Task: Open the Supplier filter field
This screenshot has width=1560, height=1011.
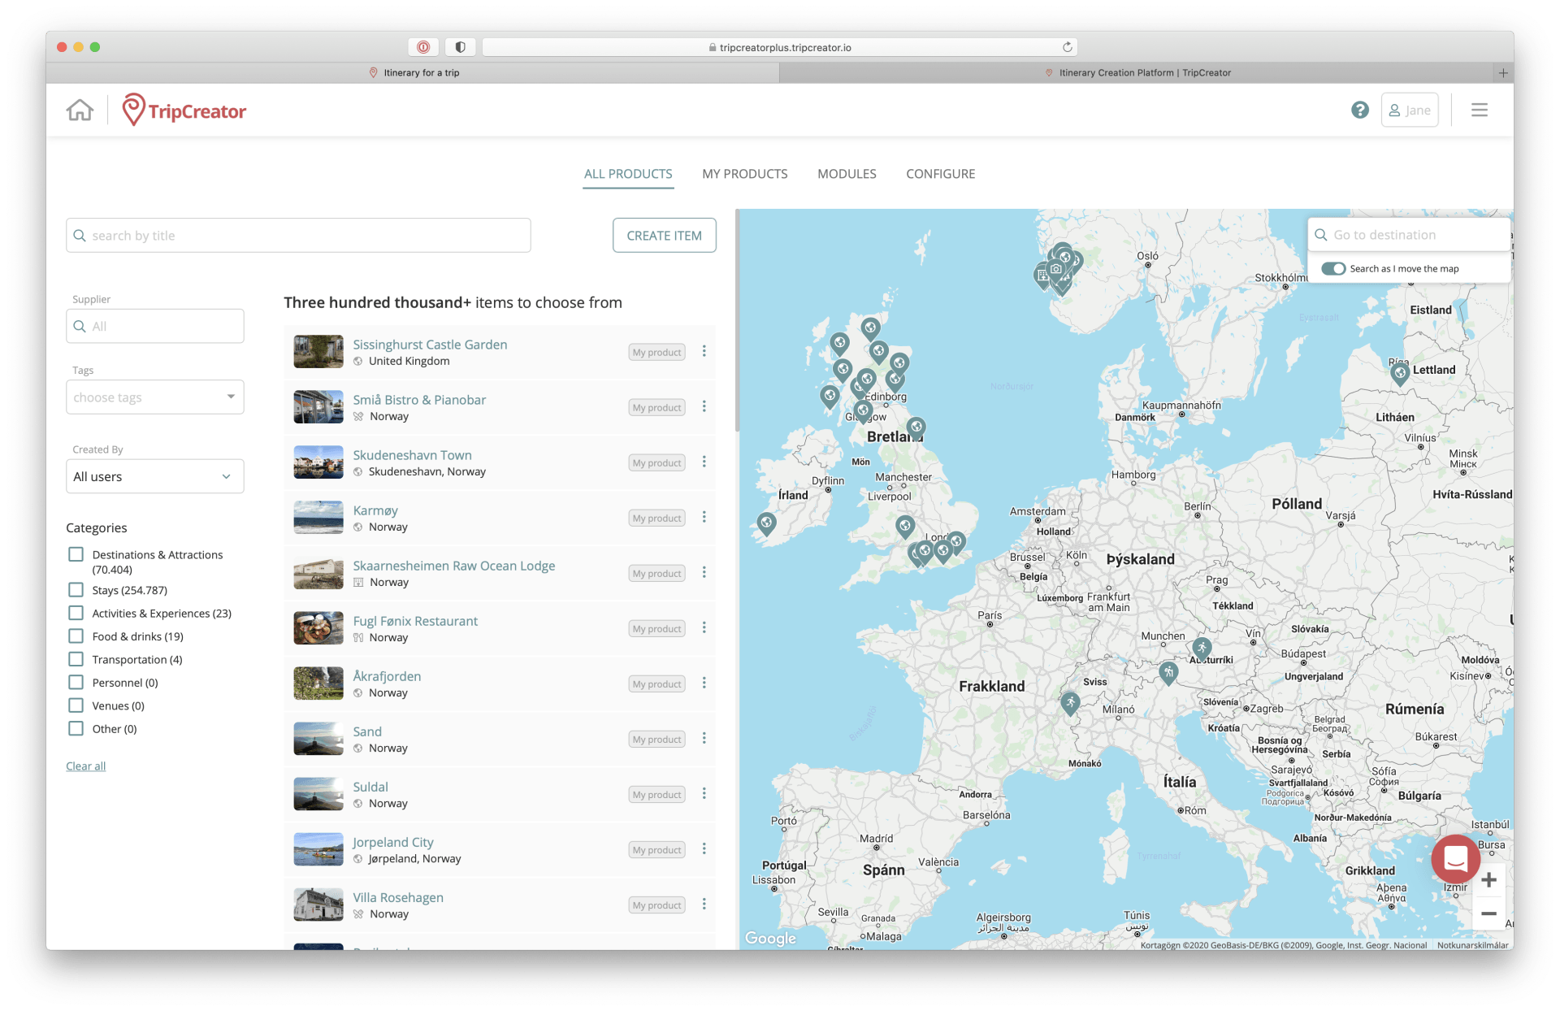Action: point(154,326)
